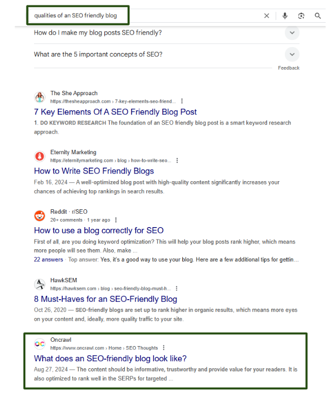Screen dimensions: 327x398
Task: Start voice search with the microphone icon
Action: coord(285,16)
